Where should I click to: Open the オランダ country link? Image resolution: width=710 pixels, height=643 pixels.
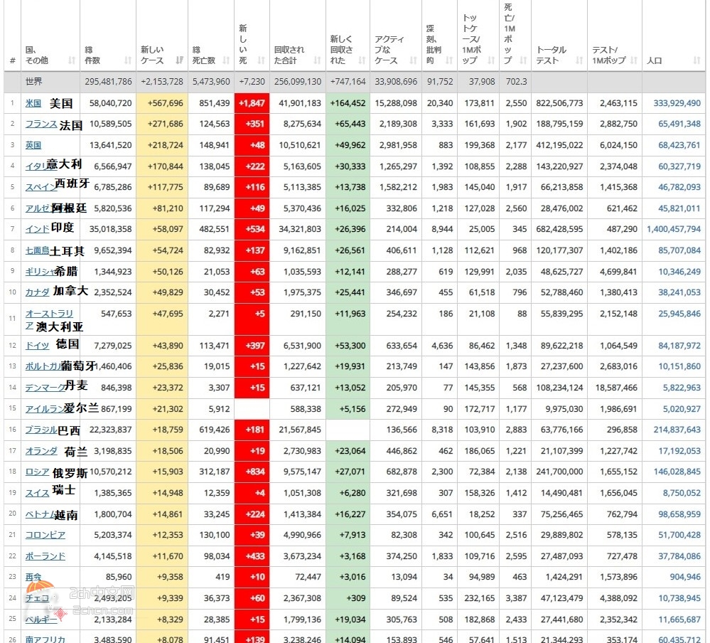point(41,451)
